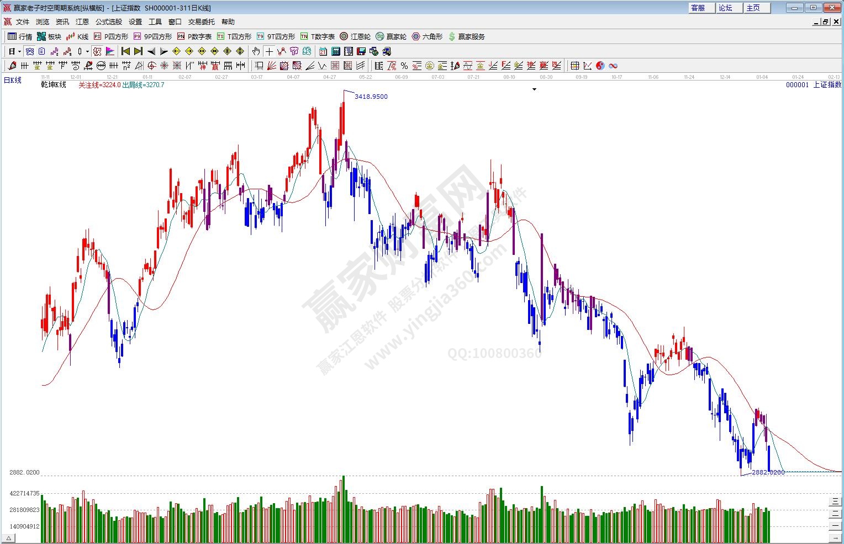Select the crosshair cursor tool
Image resolution: width=844 pixels, height=544 pixels.
269,51
